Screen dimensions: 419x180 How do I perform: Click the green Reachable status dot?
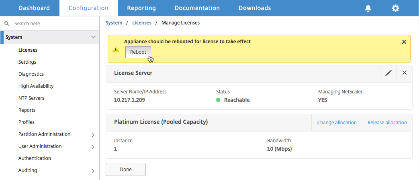point(218,100)
